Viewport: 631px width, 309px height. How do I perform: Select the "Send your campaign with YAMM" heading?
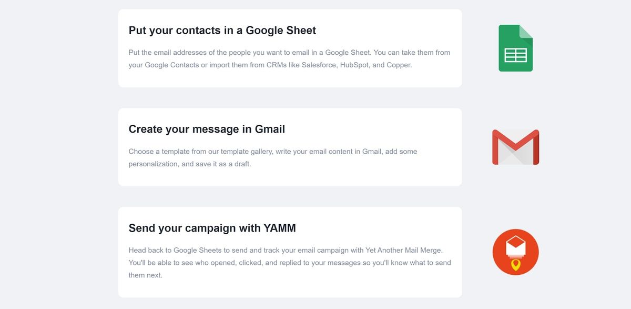click(212, 228)
